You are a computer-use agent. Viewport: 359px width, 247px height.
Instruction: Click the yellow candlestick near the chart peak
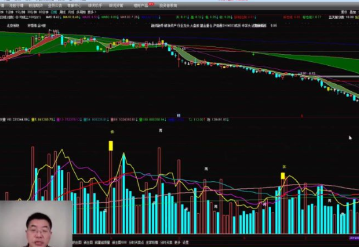pos(163,42)
